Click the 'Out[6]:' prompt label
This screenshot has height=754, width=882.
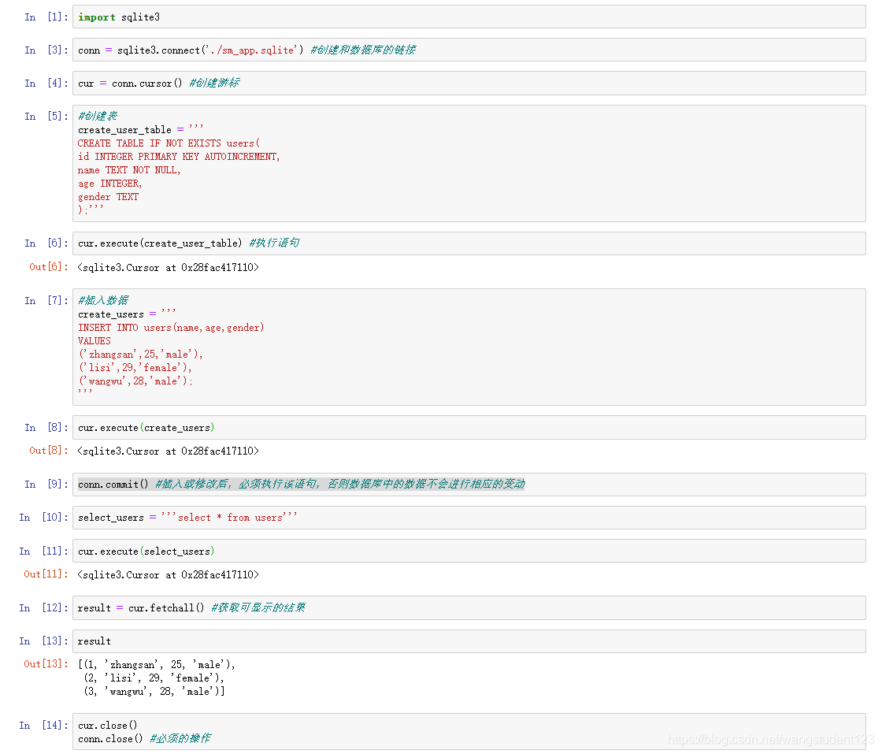(48, 267)
